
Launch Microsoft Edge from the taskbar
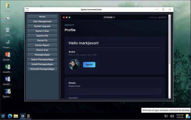tap(10, 116)
